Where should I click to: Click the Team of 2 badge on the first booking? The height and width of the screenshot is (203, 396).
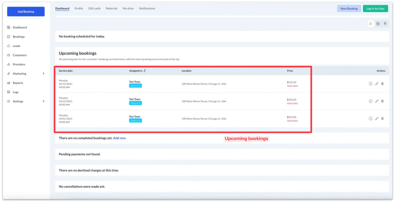tap(135, 86)
